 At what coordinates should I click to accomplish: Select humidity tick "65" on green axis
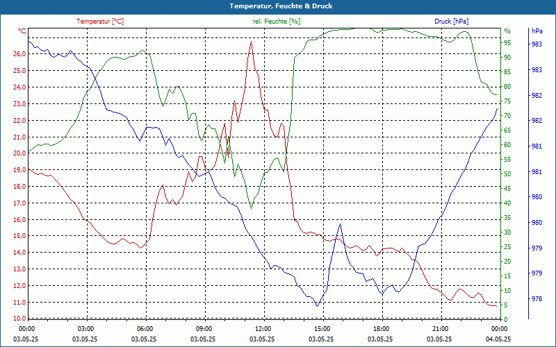tap(507, 130)
